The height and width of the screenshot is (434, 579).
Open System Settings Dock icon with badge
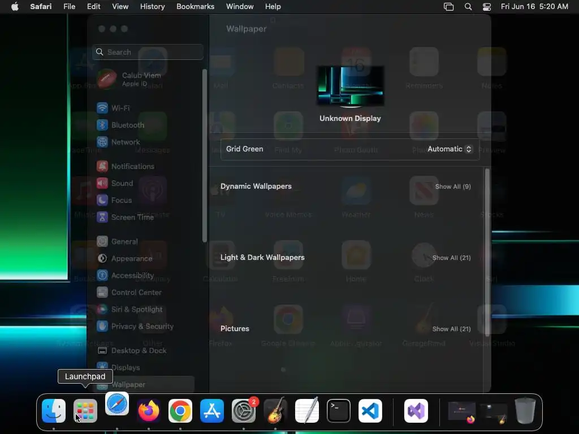pyautogui.click(x=244, y=411)
